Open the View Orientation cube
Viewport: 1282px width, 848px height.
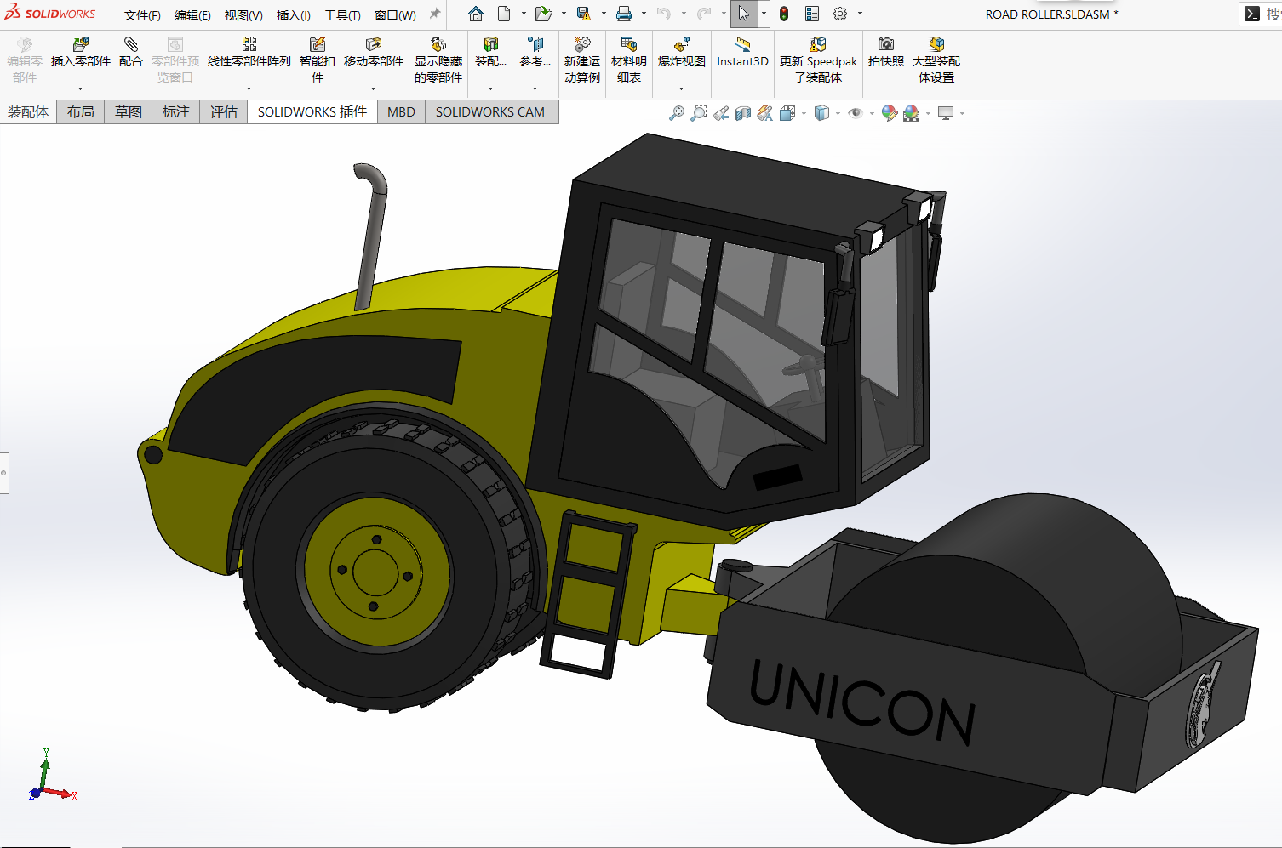coord(787,113)
